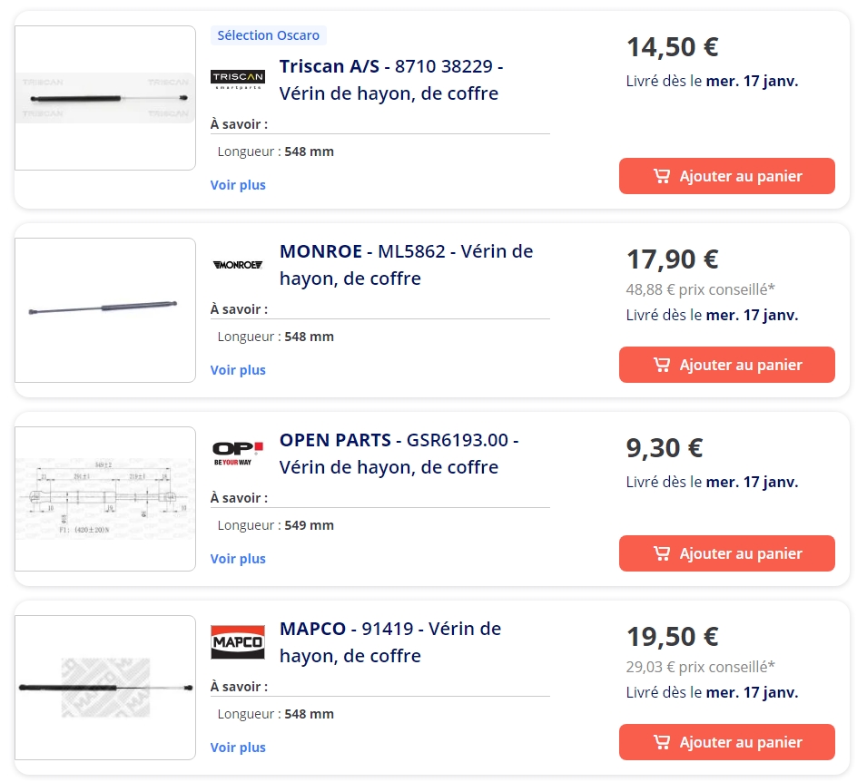The image size is (857, 782).
Task: Open the MONROE ML5862 product title link
Action: tap(406, 265)
